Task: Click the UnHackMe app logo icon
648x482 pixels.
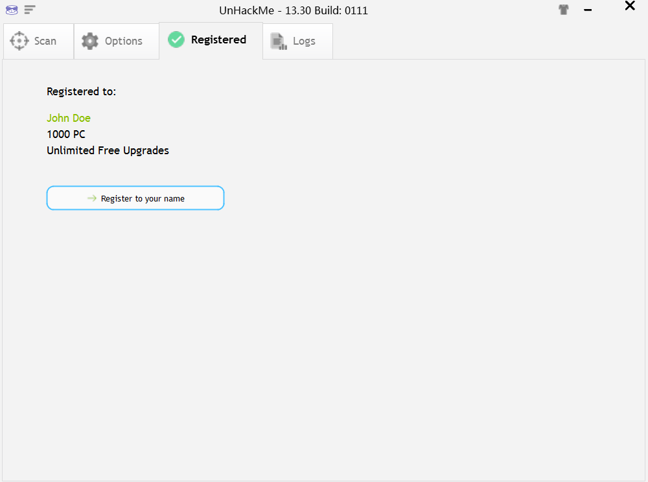Action: point(12,10)
